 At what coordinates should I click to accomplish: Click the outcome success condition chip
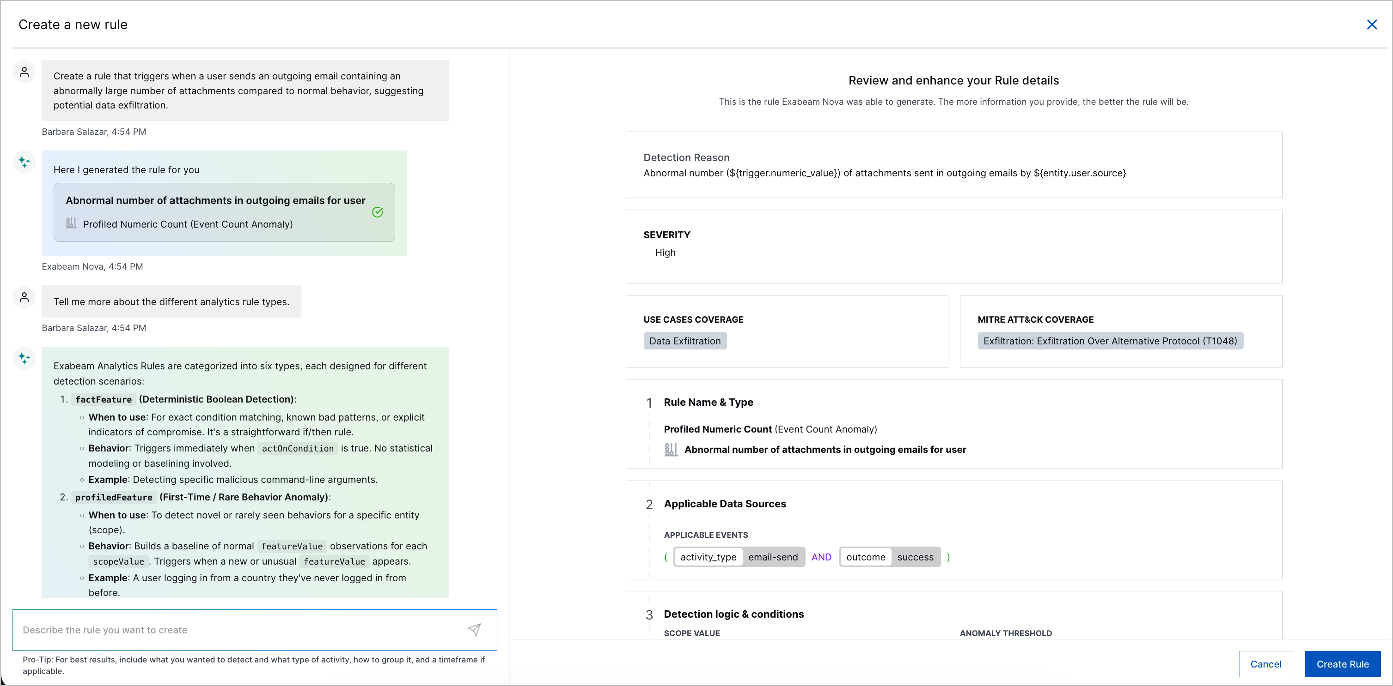(x=890, y=557)
